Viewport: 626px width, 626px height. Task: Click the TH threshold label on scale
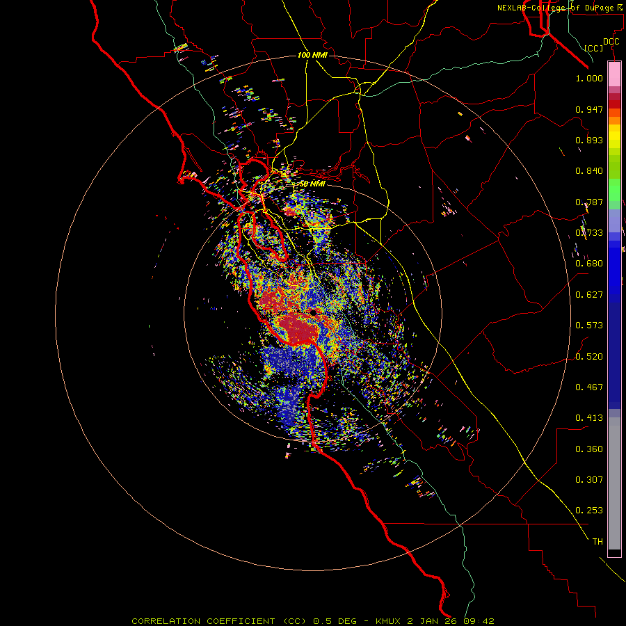[x=597, y=542]
